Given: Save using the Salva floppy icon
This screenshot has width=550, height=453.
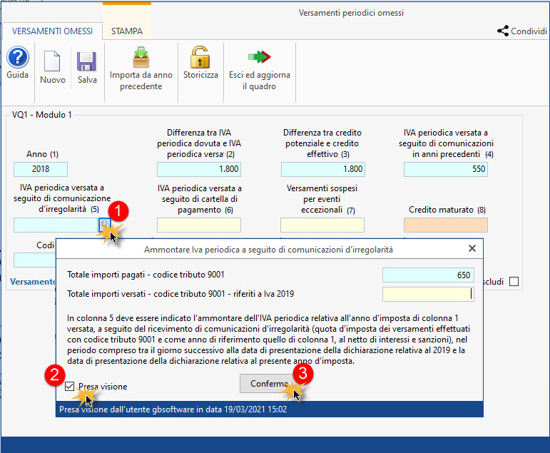Looking at the screenshot, I should [87, 62].
